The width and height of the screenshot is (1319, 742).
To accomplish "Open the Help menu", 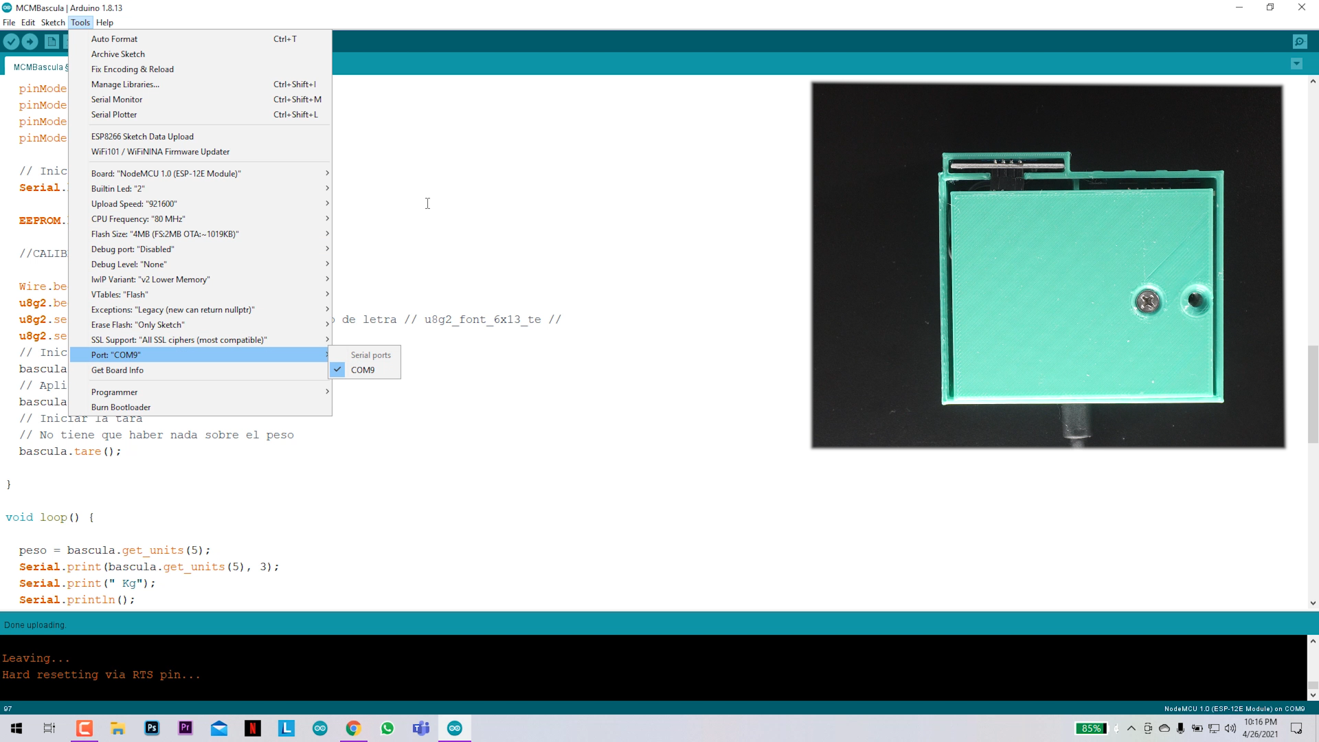I will point(104,22).
